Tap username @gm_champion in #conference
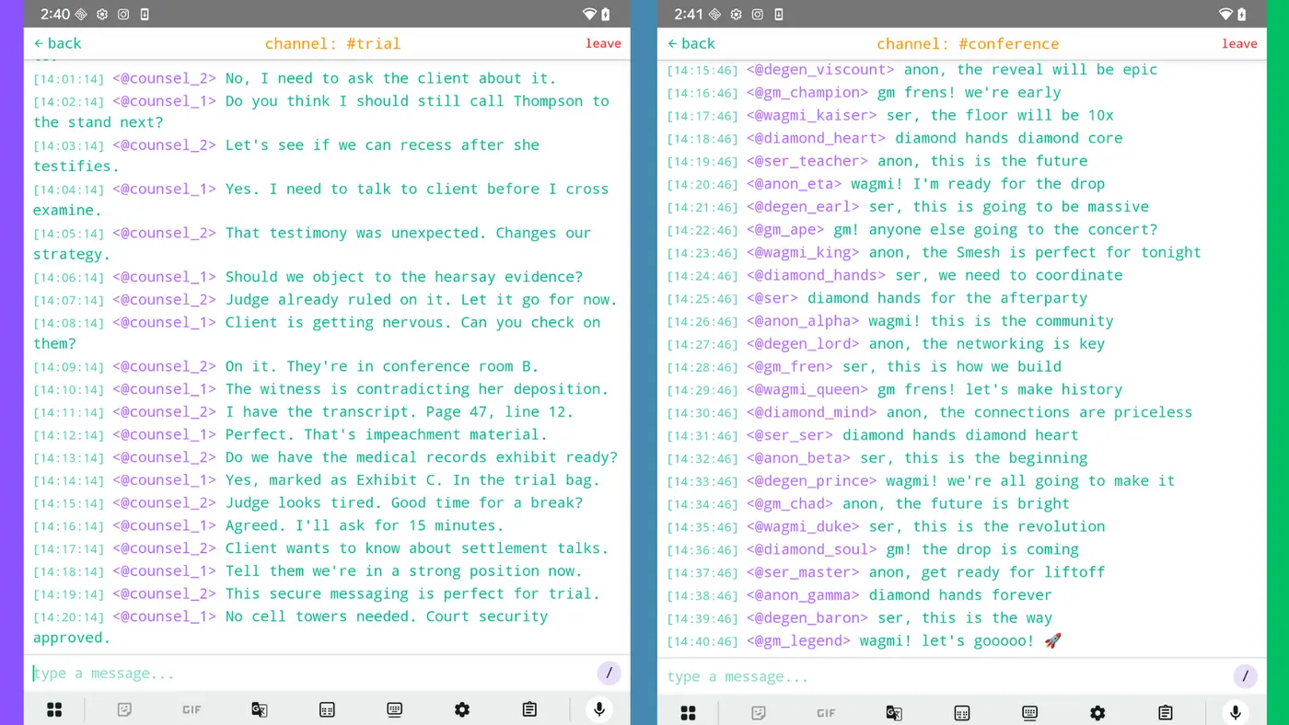This screenshot has width=1289, height=725. 807,92
